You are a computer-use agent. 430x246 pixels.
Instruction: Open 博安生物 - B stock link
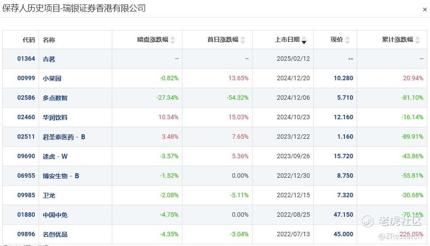pos(61,176)
